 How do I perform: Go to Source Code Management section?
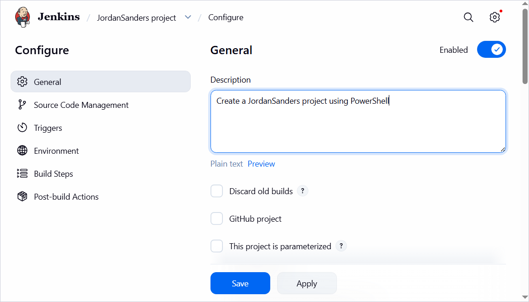(x=101, y=105)
